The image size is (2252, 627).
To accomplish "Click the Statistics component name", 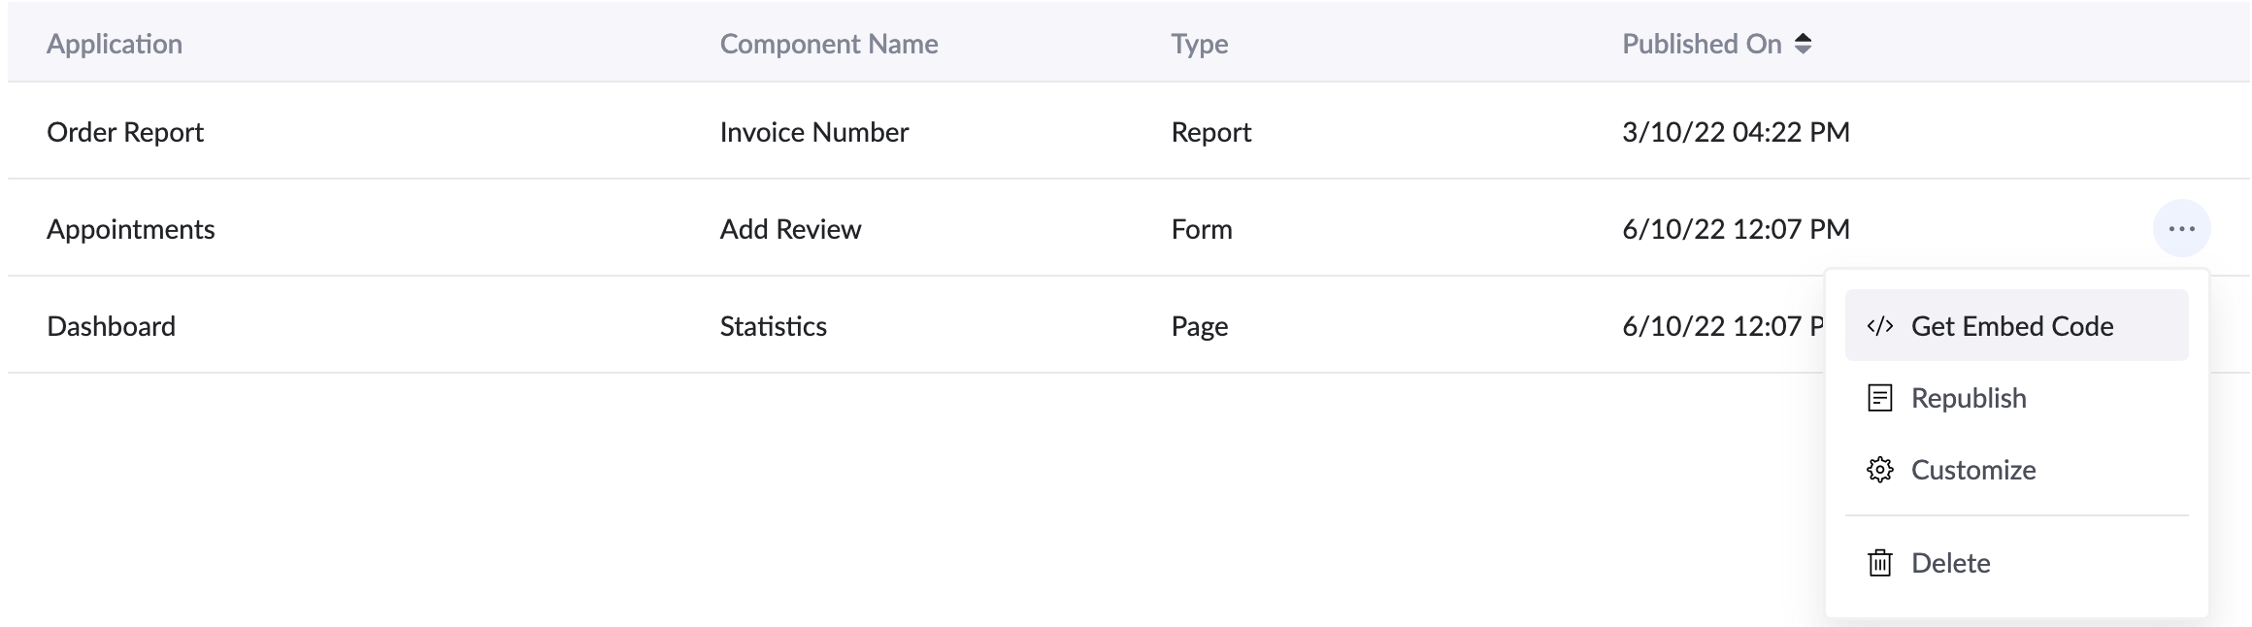I will coord(773,326).
